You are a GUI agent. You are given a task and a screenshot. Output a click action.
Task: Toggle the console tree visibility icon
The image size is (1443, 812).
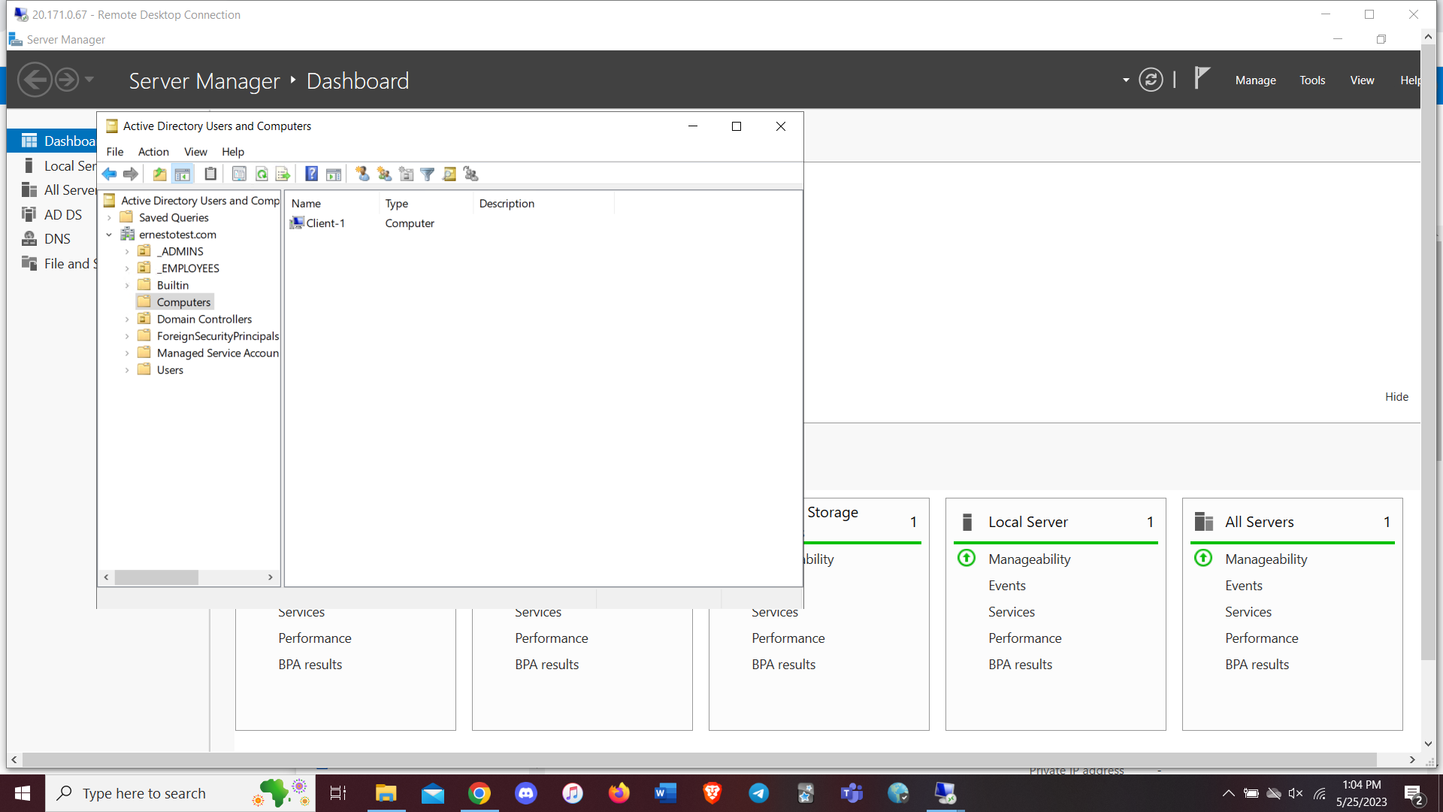[x=183, y=174]
